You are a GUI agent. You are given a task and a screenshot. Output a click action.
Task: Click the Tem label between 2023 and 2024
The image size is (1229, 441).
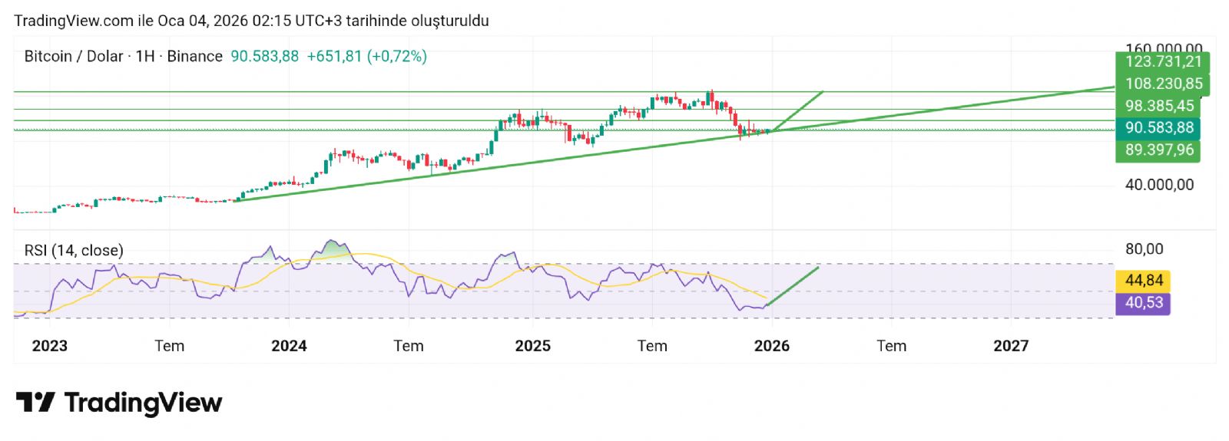169,346
